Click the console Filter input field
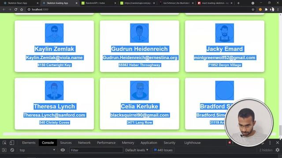282x158 pixels. (x=96, y=150)
